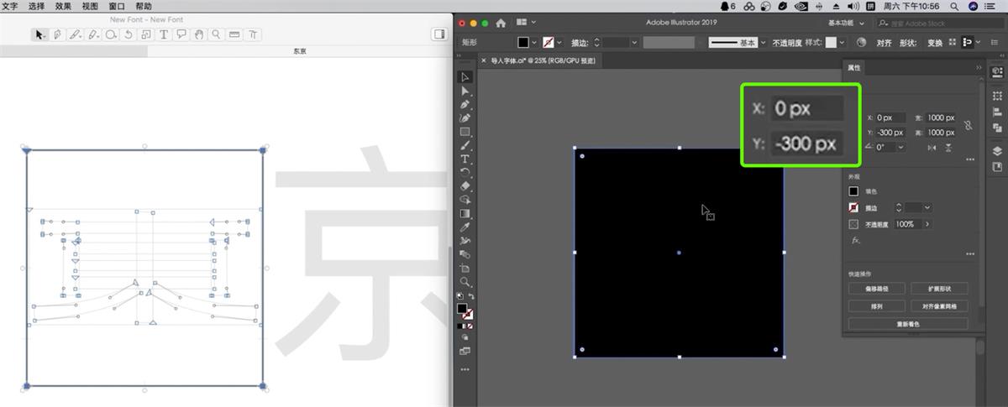Open the 帮助 menu in menu bar

pos(144,6)
